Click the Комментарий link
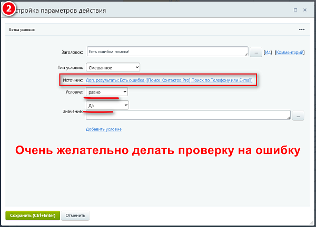The width and height of the screenshot is (316, 227). (290, 52)
